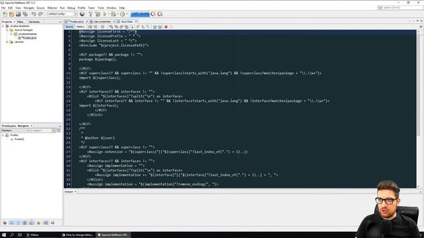424x238 pixels.
Task: Click the Save All toolbar icon
Action: coord(25,14)
